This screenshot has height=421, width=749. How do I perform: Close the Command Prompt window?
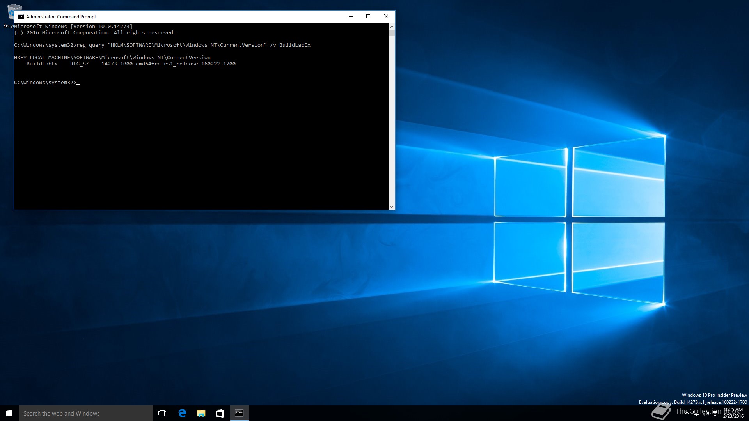(x=386, y=16)
